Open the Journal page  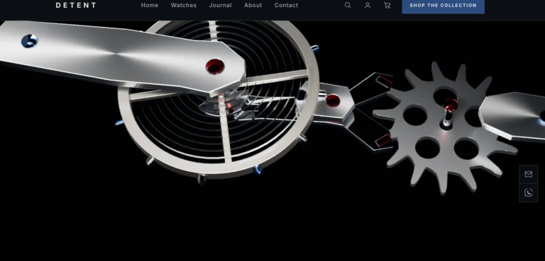tap(221, 5)
